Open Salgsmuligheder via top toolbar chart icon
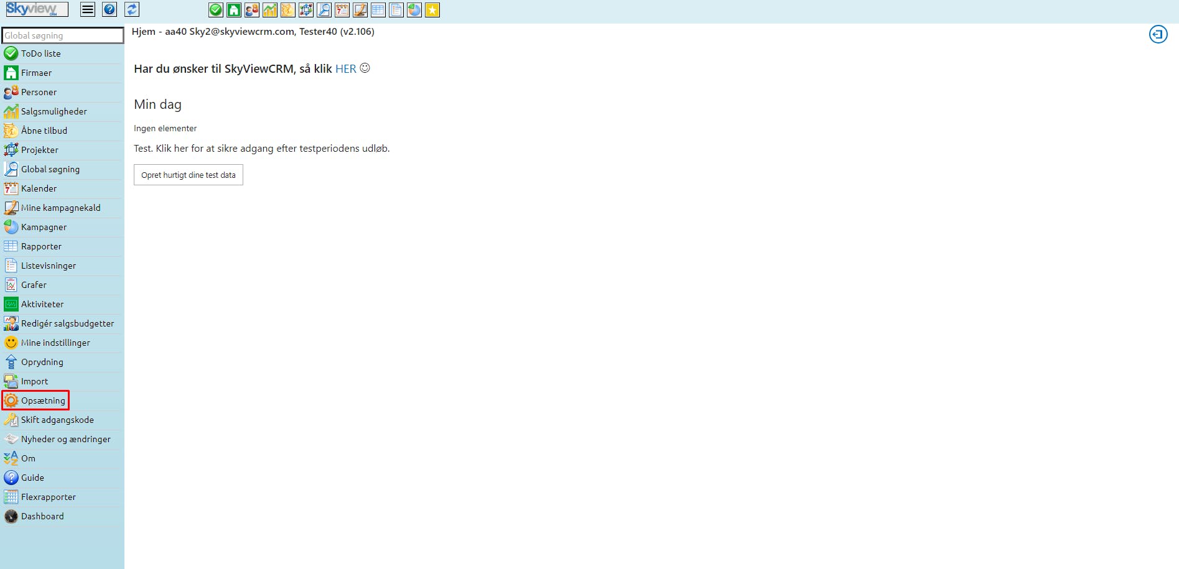 (270, 9)
